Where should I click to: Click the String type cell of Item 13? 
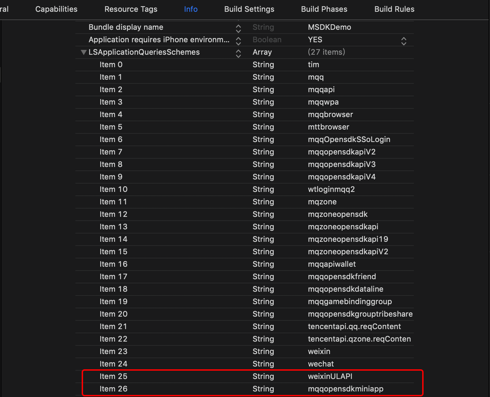[x=263, y=227]
